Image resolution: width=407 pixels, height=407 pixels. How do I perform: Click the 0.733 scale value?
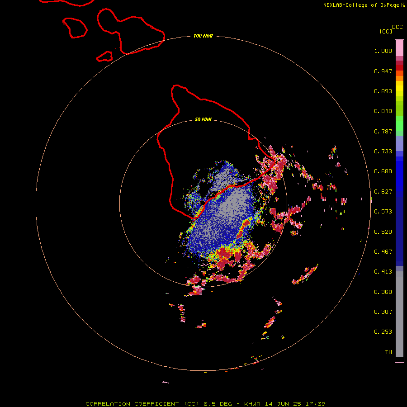[x=383, y=151]
